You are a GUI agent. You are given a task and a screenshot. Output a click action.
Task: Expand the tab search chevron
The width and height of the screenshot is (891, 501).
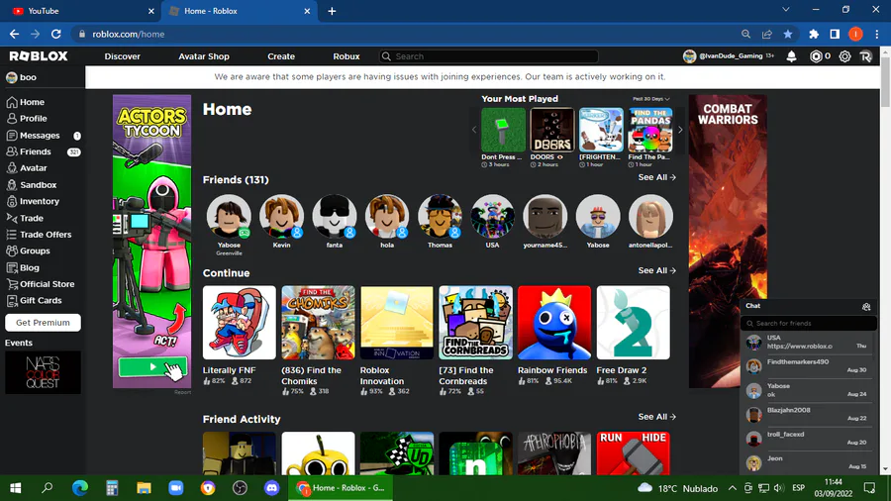[x=785, y=10]
